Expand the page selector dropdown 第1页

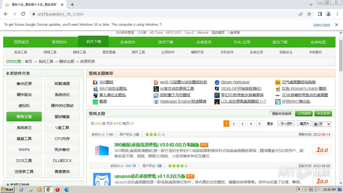point(322,124)
